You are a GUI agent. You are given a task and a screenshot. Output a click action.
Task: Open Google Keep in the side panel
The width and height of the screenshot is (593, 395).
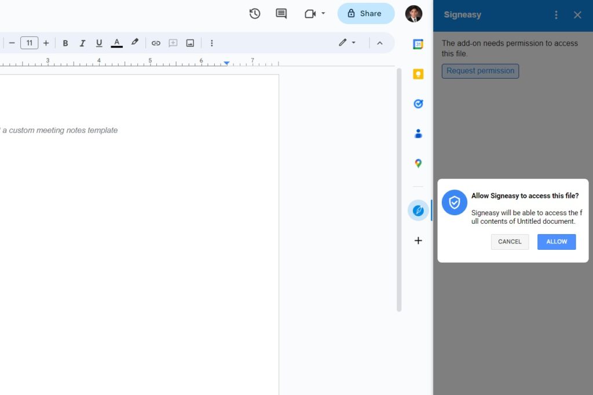point(418,73)
